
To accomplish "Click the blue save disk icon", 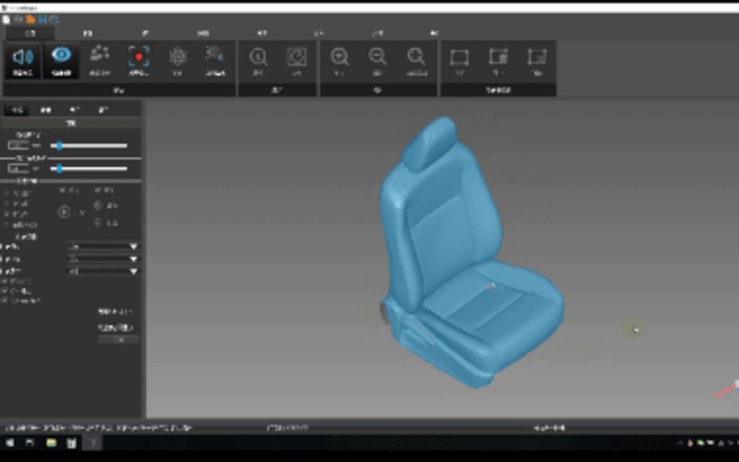I will (x=42, y=19).
